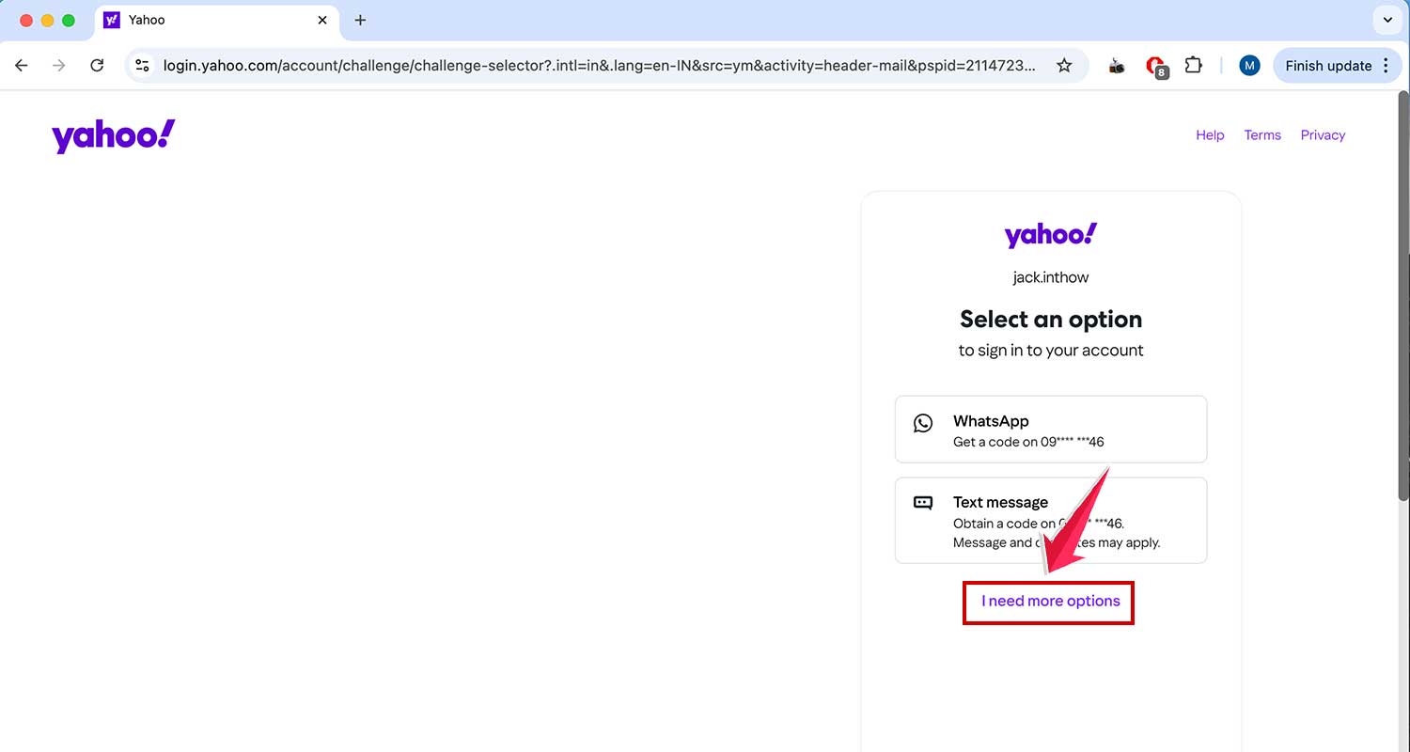Image resolution: width=1410 pixels, height=752 pixels.
Task: Choose Text message code delivery option
Action: [1050, 520]
